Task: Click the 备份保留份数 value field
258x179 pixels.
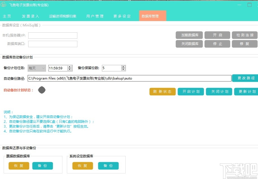Action: [111, 68]
